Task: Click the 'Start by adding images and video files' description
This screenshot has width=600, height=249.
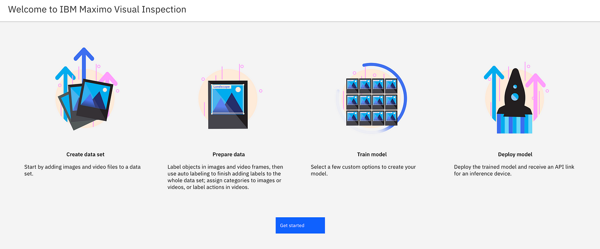Action: pos(82,170)
